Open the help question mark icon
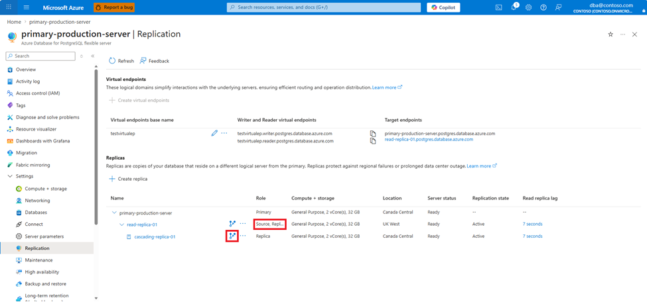This screenshot has width=647, height=302. pos(543,7)
